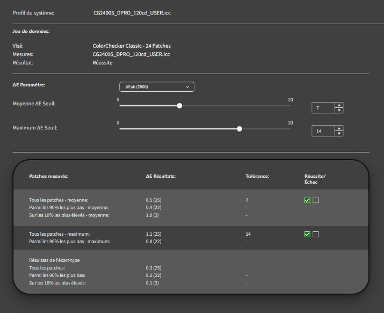Decrease the Maximum ΔE threshold with down arrow

coord(338,134)
